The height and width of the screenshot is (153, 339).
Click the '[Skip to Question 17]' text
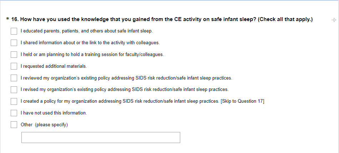(x=242, y=101)
